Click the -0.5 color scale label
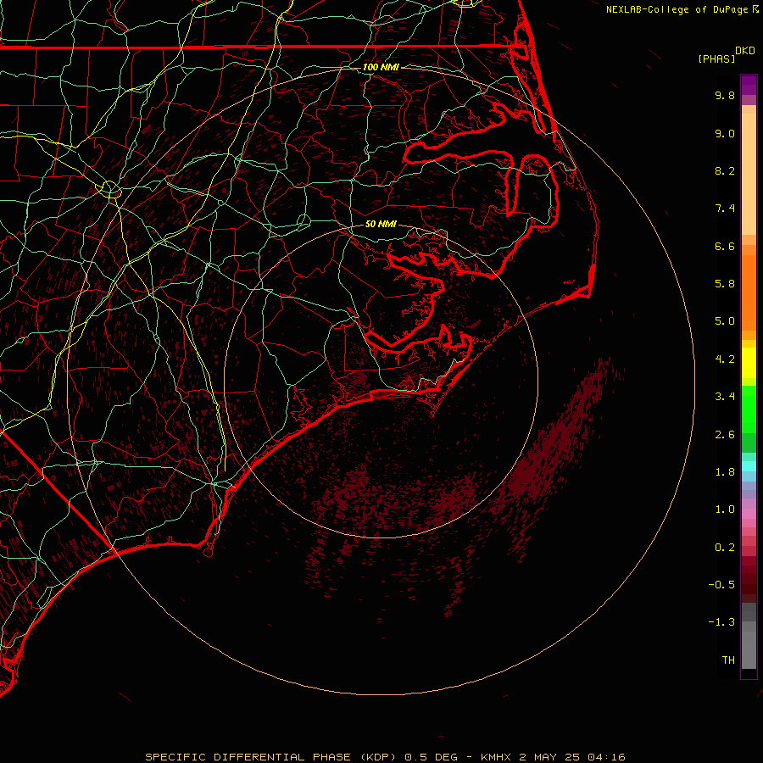Screen dimensions: 763x763 point(721,585)
